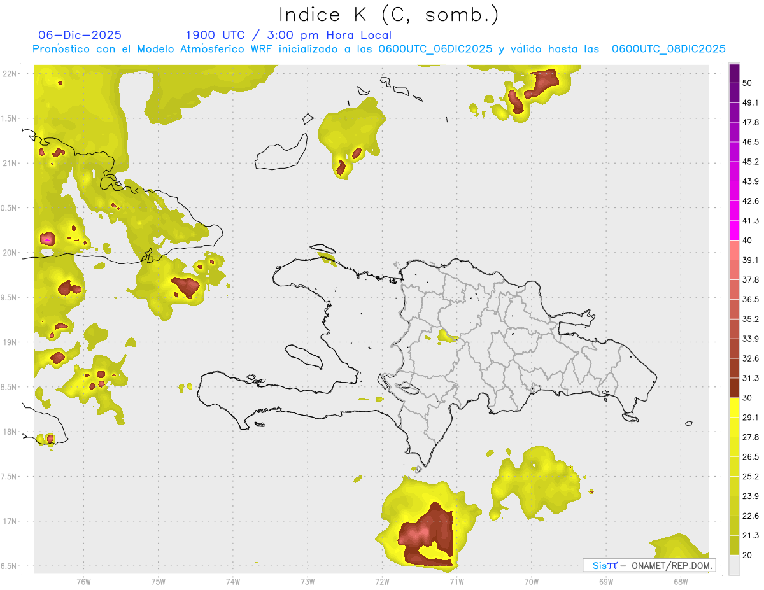Image resolution: width=764 pixels, height=590 pixels.
Task: Select the 72W longitude axis label
Action: 382,581
